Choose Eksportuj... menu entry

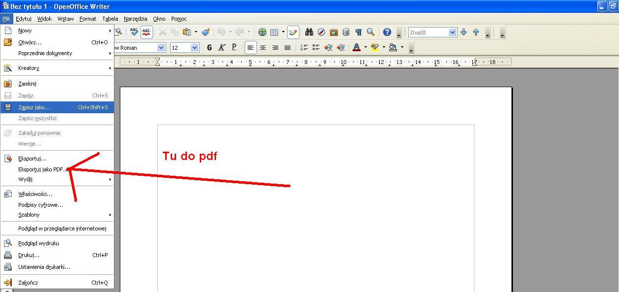click(x=57, y=159)
